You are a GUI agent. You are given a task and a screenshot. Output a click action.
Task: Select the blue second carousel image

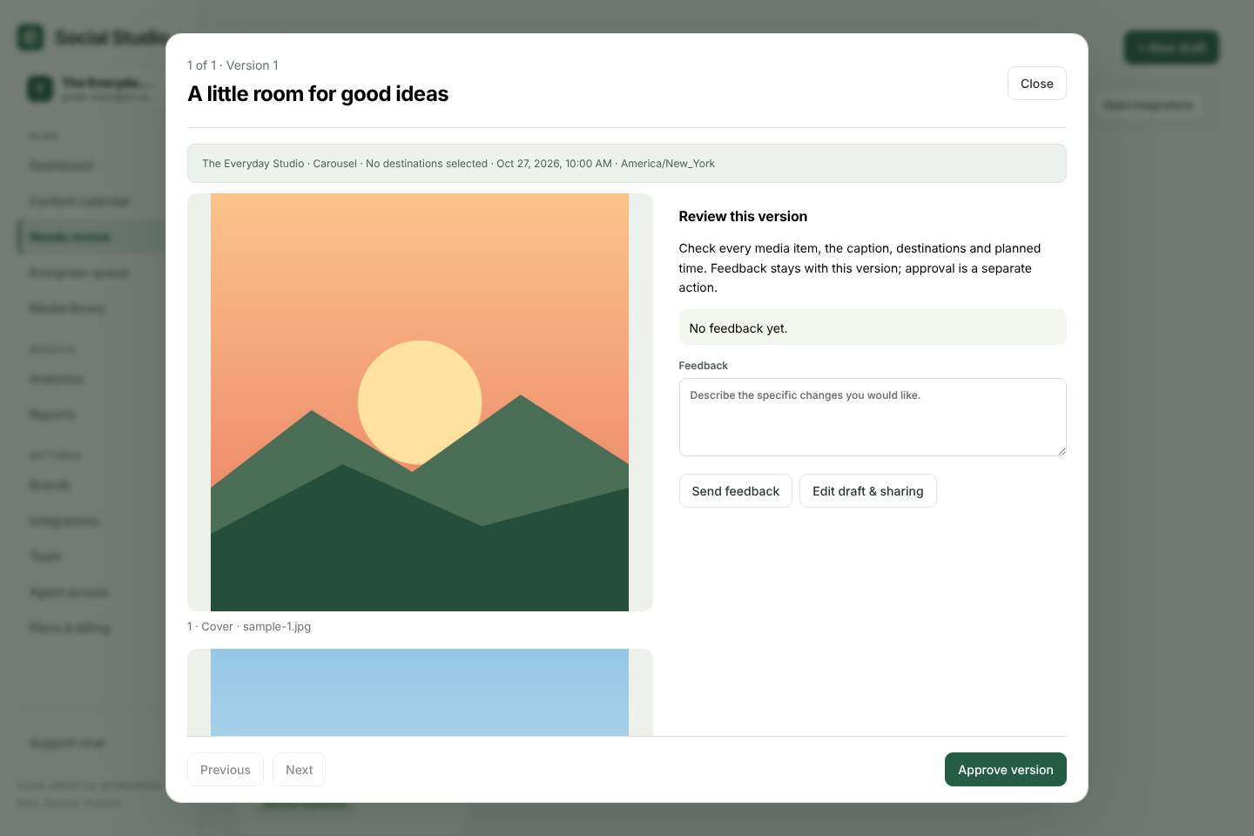[420, 692]
